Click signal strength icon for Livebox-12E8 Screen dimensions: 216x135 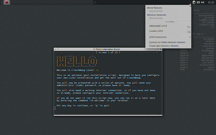point(189,31)
